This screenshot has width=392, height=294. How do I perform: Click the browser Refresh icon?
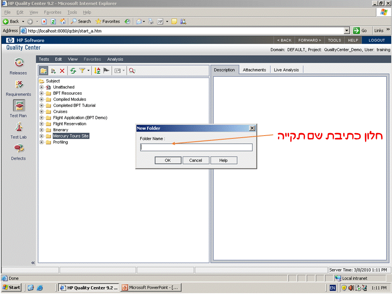coord(53,22)
